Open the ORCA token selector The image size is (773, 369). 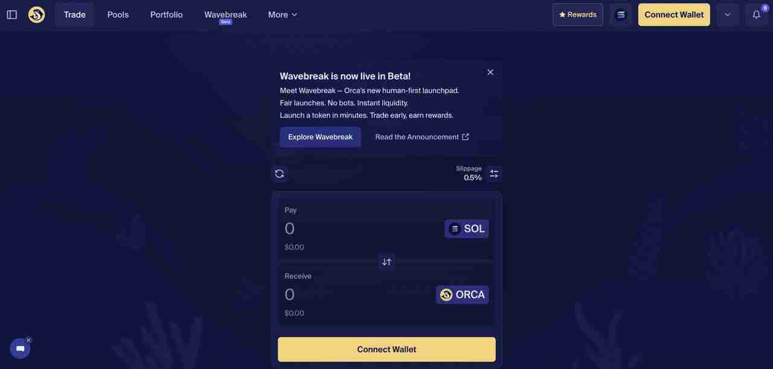coord(463,295)
